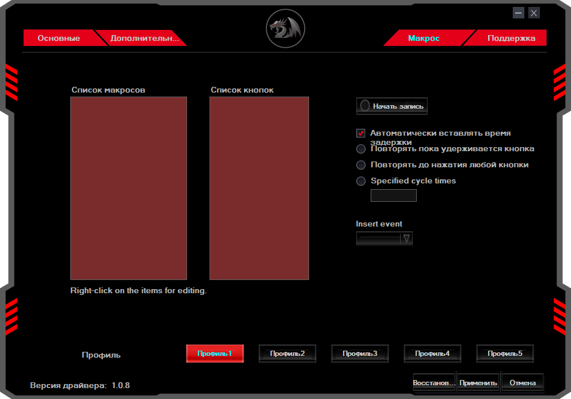Click the Профиль label
The image size is (571, 399).
point(101,355)
